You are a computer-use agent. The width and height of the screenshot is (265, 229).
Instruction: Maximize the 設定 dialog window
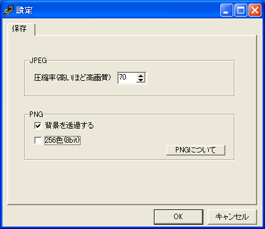point(241,10)
